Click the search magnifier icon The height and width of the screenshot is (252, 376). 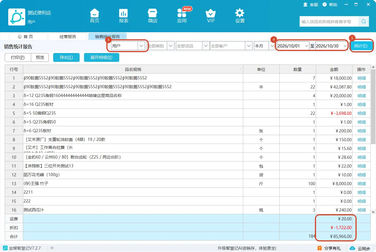pos(364,21)
